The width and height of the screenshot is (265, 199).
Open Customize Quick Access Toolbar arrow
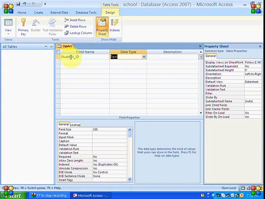pyautogui.click(x=45, y=4)
